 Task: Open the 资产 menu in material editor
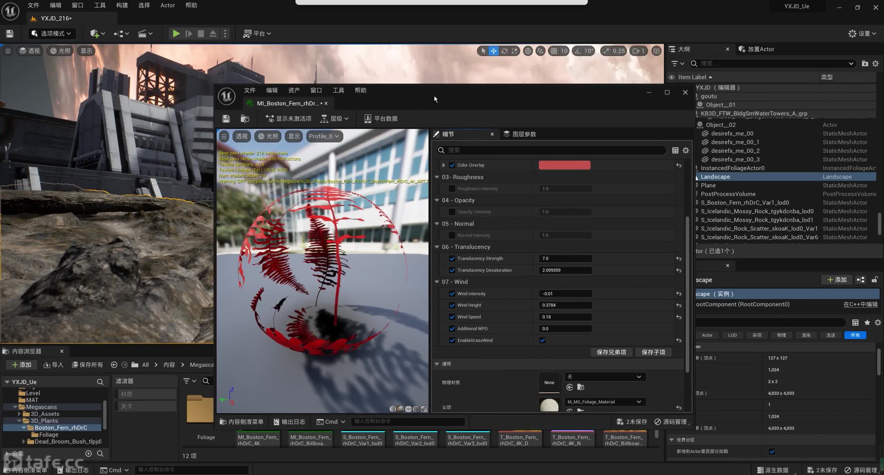(x=294, y=90)
